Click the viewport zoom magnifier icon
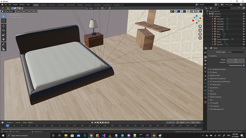The height and width of the screenshot is (138, 246). coord(200,26)
